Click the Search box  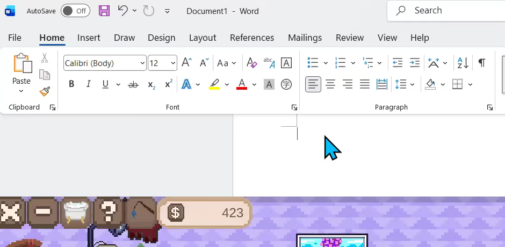pos(446,11)
